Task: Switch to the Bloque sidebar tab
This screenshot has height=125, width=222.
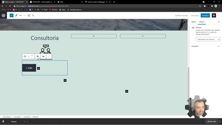Action: (202, 22)
